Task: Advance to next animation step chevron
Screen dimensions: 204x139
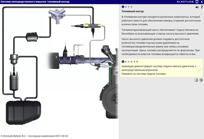Action: (199, 68)
